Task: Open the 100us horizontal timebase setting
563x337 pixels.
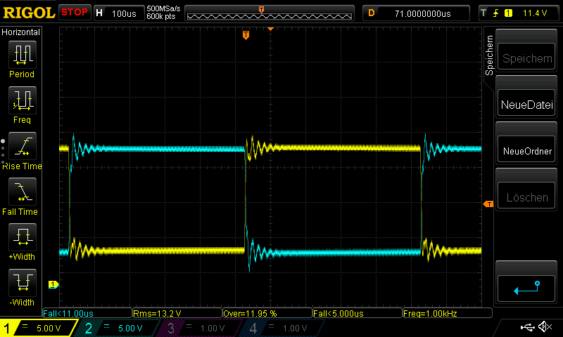Action: (x=118, y=13)
